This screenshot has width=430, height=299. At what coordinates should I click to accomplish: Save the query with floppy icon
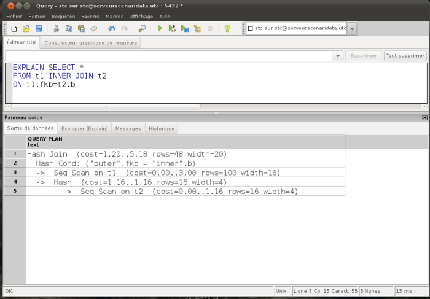pyautogui.click(x=39, y=28)
